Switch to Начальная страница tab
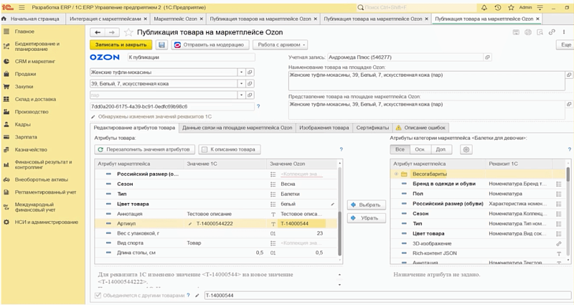This screenshot has width=574, height=305. pos(32,19)
